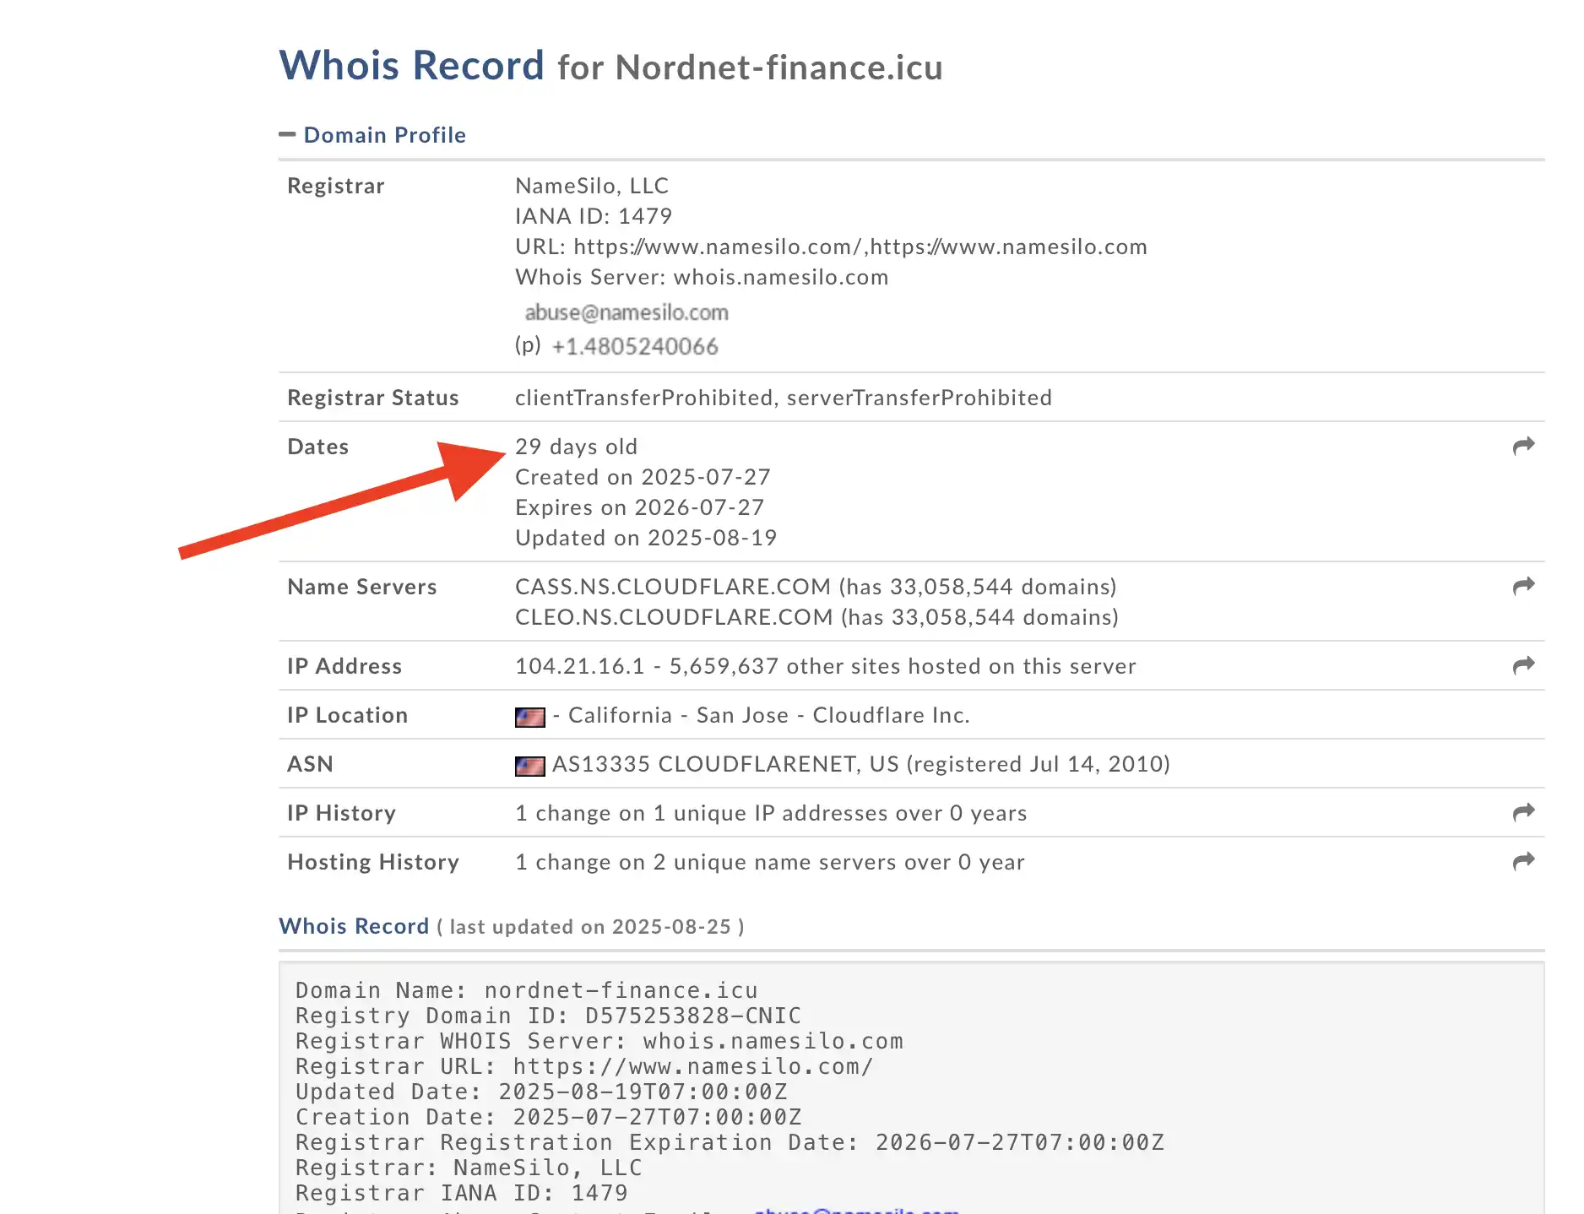The image size is (1584, 1214).
Task: Click 'Registrar Registration Expiration Date' line
Action: click(730, 1142)
